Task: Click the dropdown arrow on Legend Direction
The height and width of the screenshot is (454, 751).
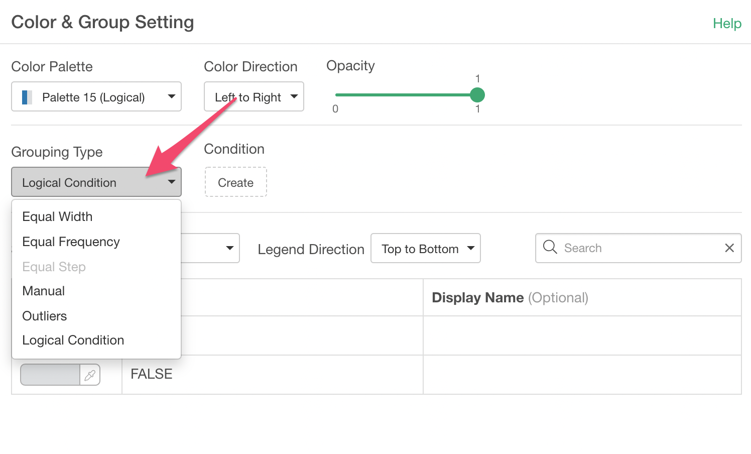Action: click(x=471, y=248)
